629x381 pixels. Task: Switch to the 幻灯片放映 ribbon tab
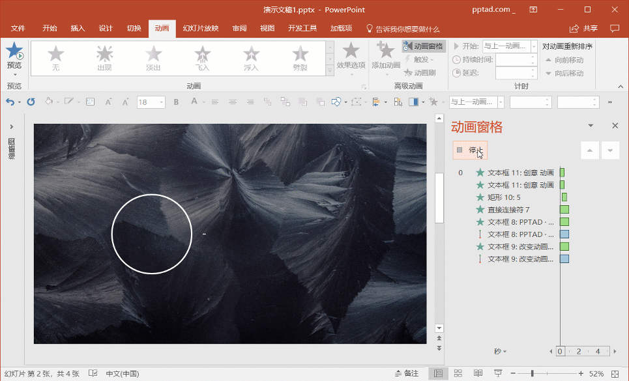point(201,28)
